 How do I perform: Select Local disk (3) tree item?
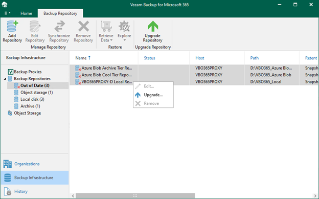tap(32, 99)
